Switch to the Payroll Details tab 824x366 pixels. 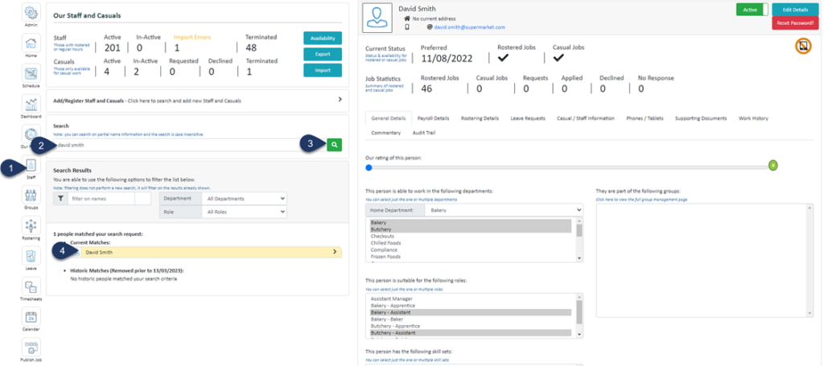(x=433, y=118)
